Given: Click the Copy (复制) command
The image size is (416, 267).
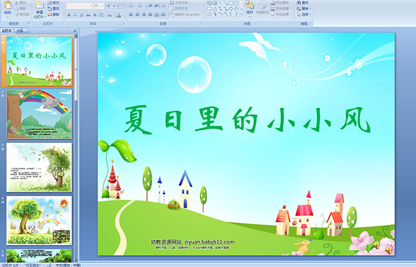Looking at the screenshot, I should coord(20,8).
